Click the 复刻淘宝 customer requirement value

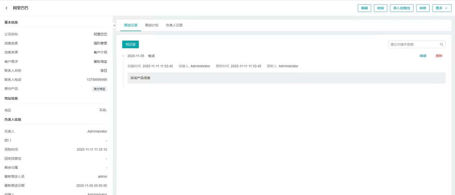[x=100, y=61]
